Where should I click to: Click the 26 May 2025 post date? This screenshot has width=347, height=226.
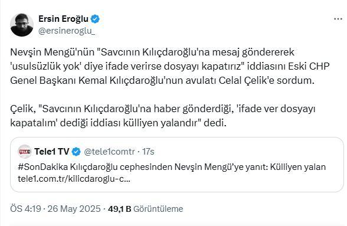click(74, 209)
